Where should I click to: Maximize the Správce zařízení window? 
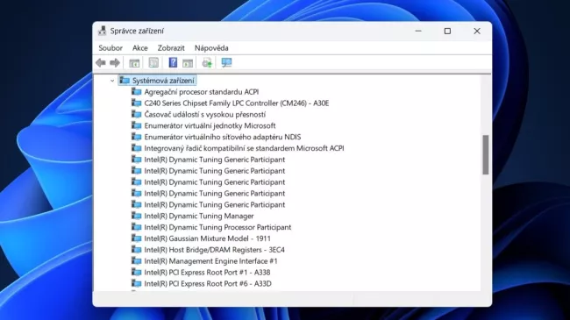pyautogui.click(x=447, y=31)
